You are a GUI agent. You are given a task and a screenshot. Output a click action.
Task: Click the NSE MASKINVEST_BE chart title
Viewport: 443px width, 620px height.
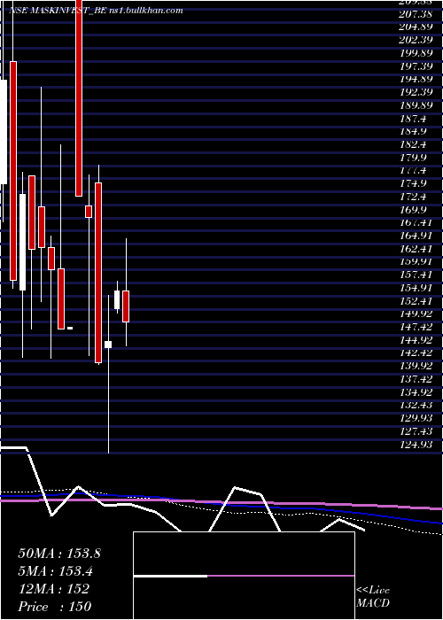coord(96,11)
